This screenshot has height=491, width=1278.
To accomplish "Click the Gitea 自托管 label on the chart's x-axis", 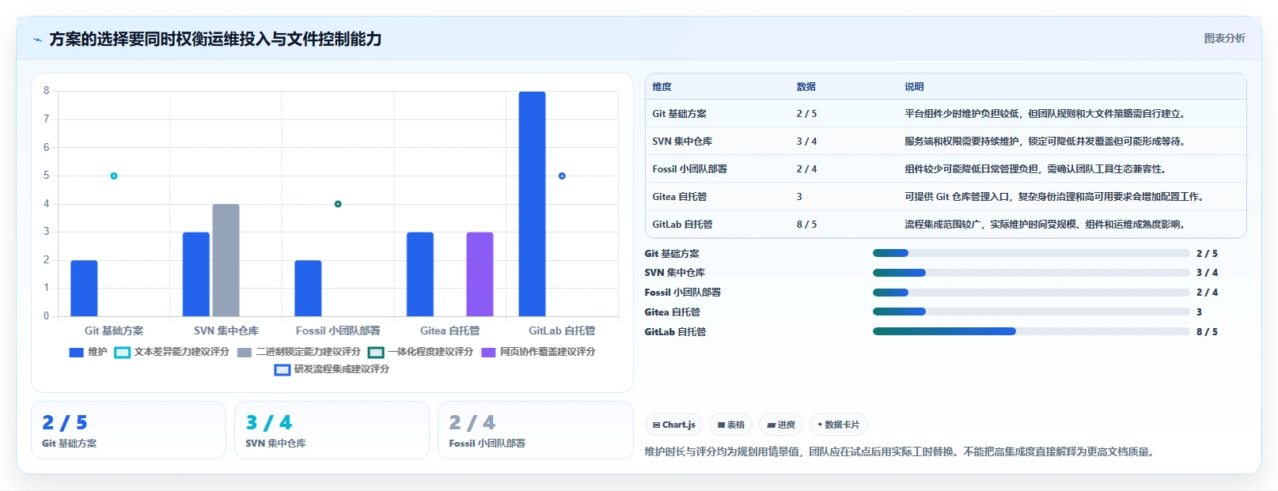I will point(449,330).
